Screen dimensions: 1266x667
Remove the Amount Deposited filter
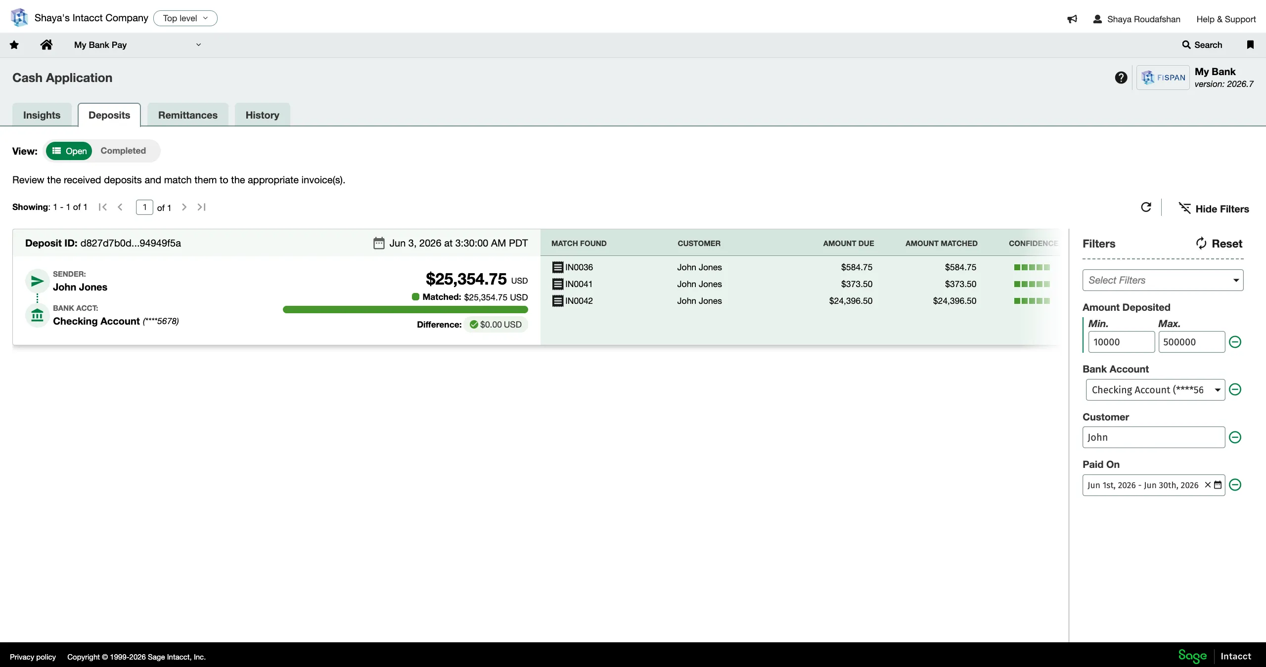(1235, 342)
